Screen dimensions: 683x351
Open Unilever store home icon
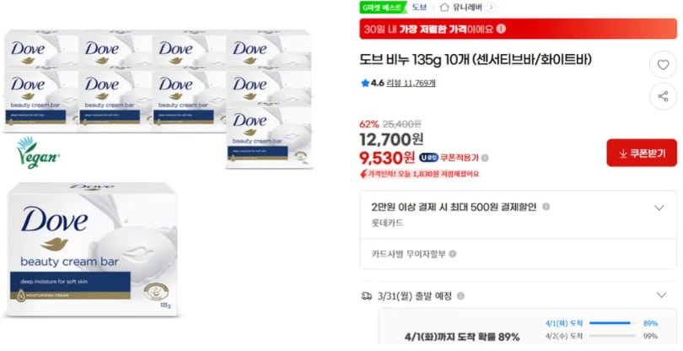[444, 7]
